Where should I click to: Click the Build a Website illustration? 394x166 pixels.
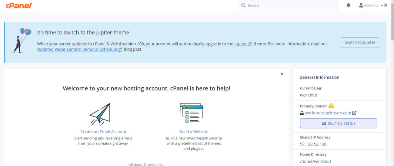coord(191,113)
